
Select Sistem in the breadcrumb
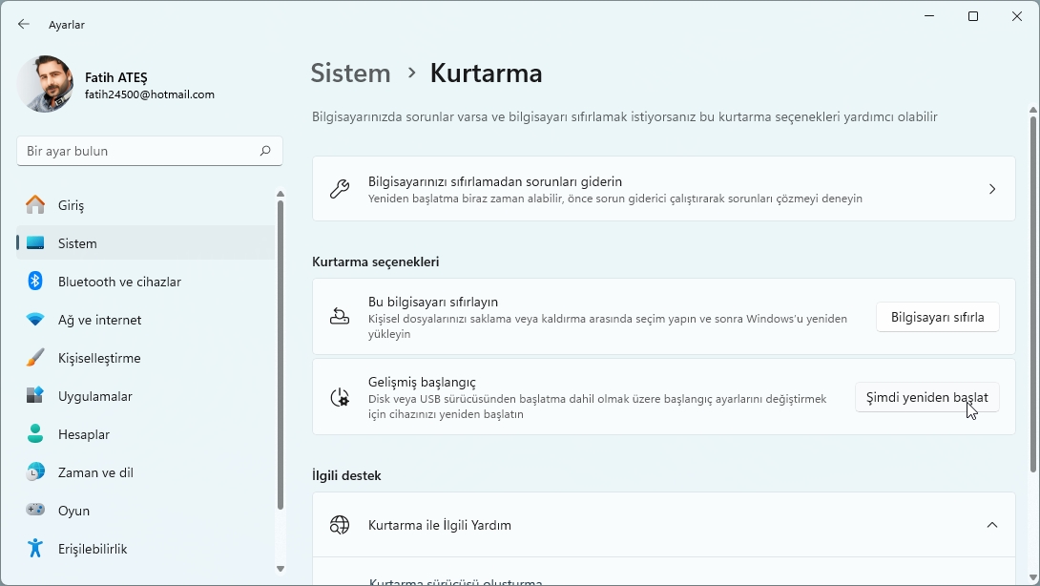[350, 73]
